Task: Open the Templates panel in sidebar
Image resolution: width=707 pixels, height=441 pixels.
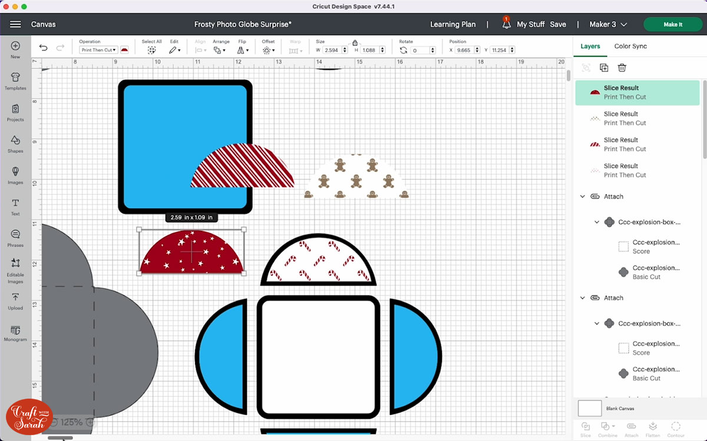Action: [x=15, y=80]
